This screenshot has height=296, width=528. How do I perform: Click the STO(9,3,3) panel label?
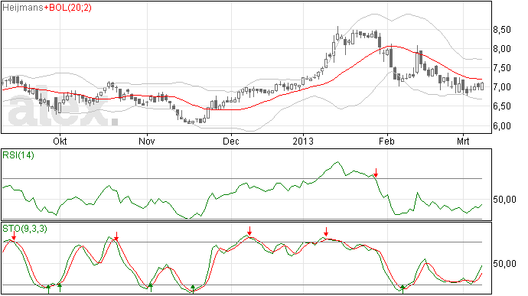click(24, 229)
